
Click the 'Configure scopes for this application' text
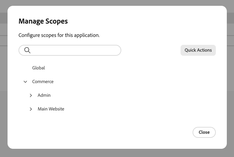pyautogui.click(x=59, y=35)
